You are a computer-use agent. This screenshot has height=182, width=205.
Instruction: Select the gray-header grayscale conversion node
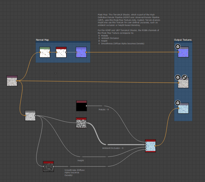tap(30, 116)
